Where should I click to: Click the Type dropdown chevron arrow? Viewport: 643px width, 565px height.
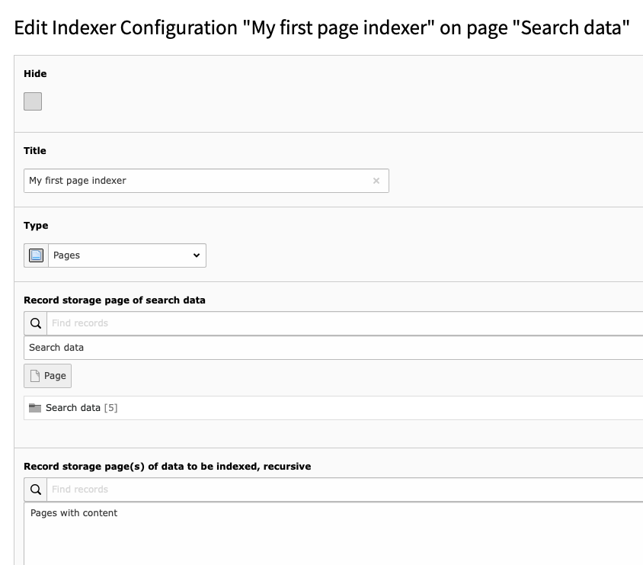(x=197, y=255)
